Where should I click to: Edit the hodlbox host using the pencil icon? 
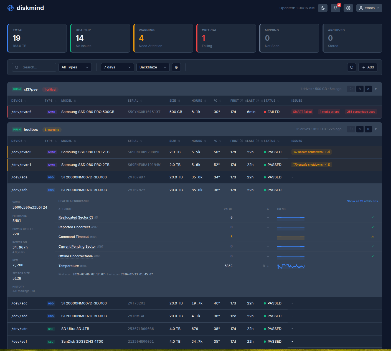tap(360, 129)
